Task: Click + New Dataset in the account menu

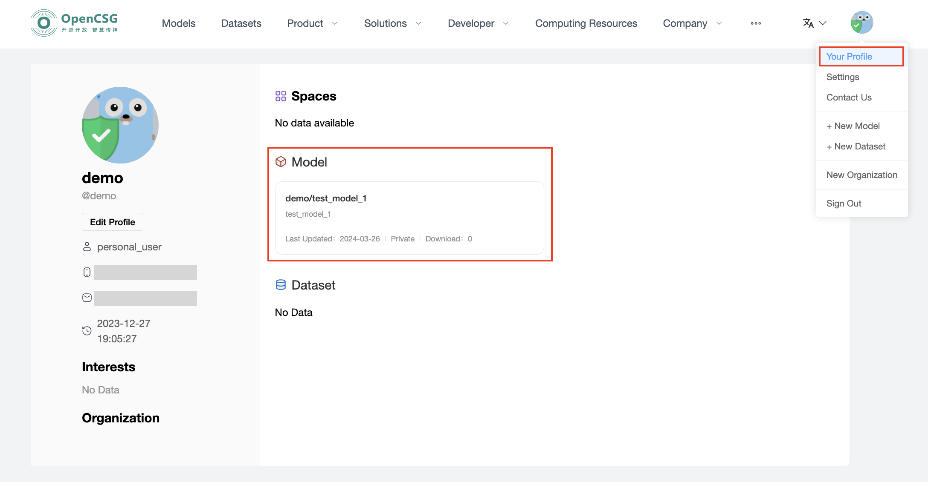Action: click(x=855, y=146)
